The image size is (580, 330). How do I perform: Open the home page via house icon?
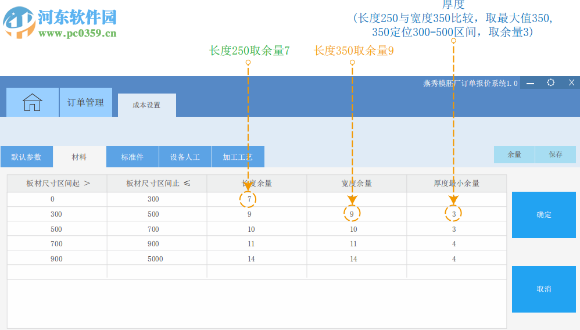coord(33,102)
